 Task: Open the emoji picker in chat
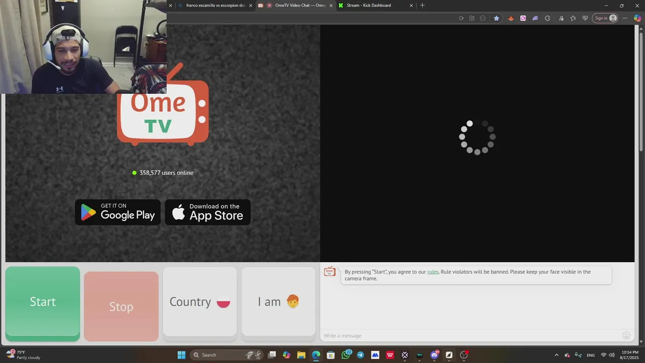tap(626, 335)
